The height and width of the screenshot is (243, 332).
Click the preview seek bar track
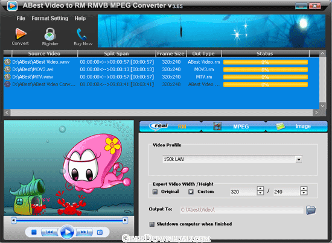click(69, 220)
